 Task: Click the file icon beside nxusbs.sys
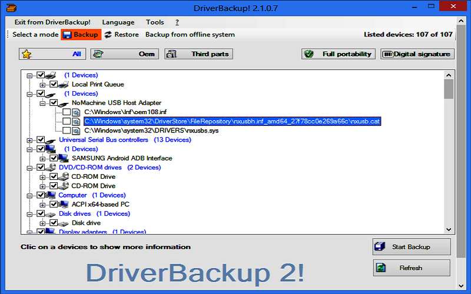pyautogui.click(x=76, y=131)
